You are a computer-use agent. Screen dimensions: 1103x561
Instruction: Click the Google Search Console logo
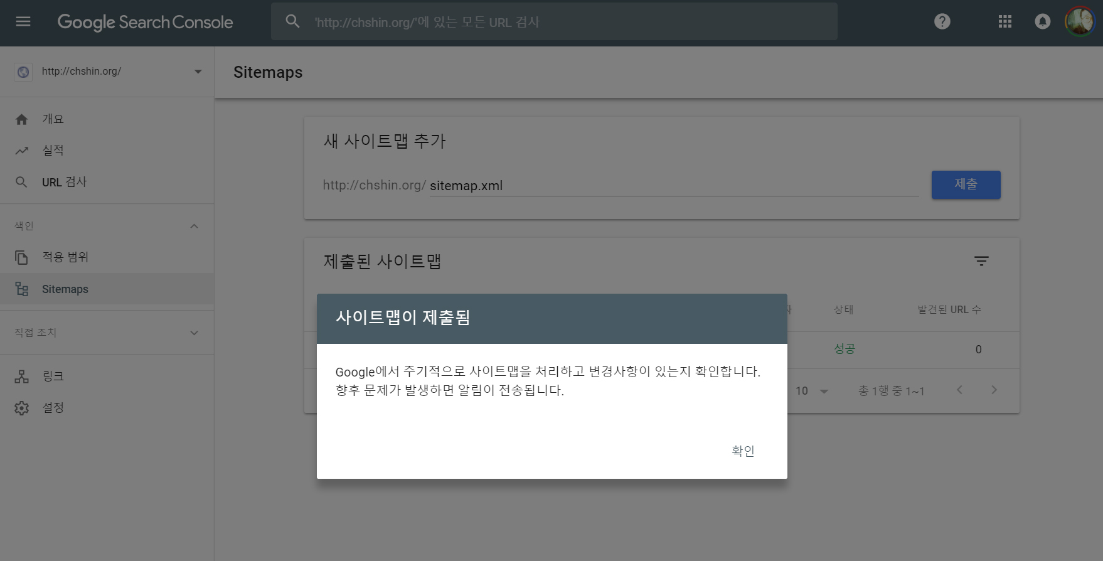pos(145,22)
